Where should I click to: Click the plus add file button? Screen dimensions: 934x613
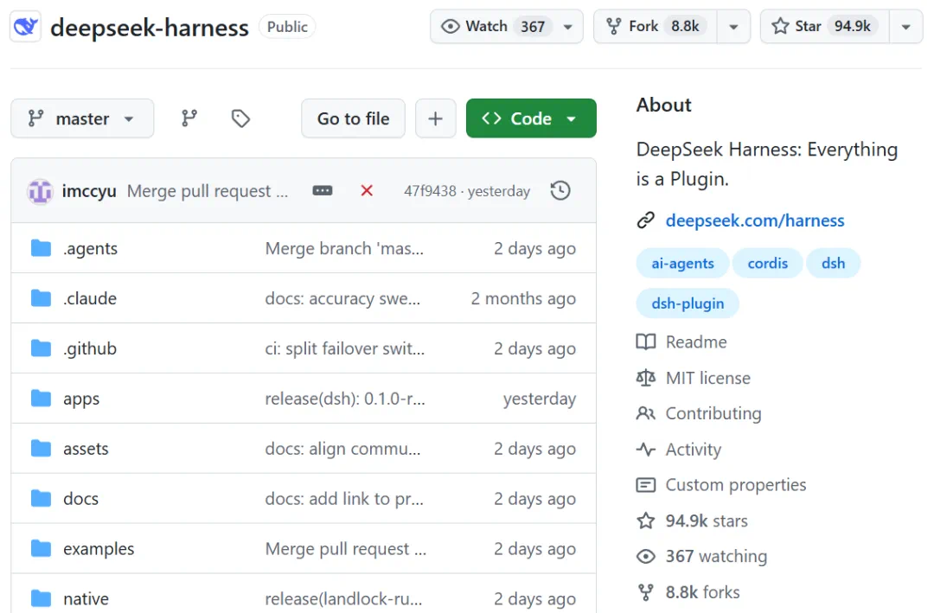pos(435,118)
